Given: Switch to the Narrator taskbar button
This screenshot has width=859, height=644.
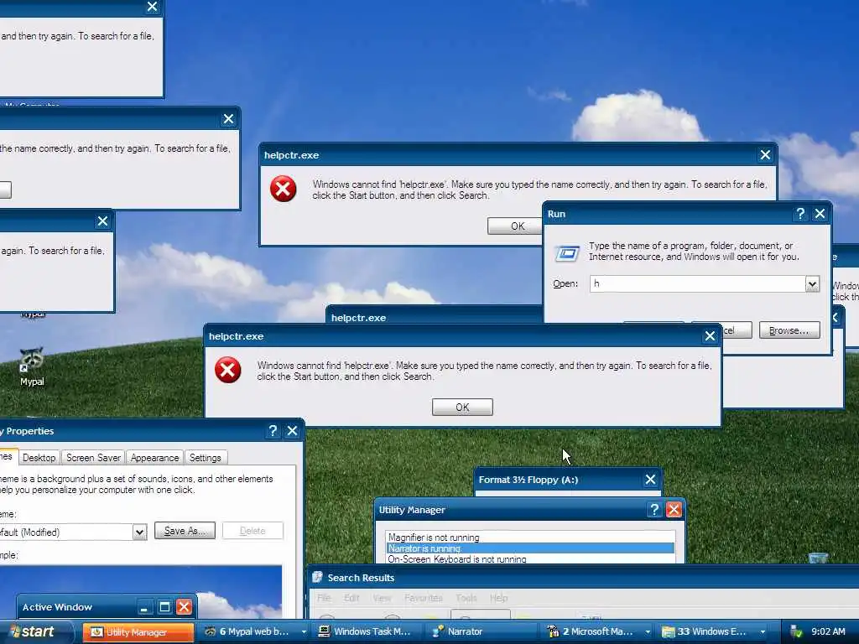Looking at the screenshot, I should 482,631.
